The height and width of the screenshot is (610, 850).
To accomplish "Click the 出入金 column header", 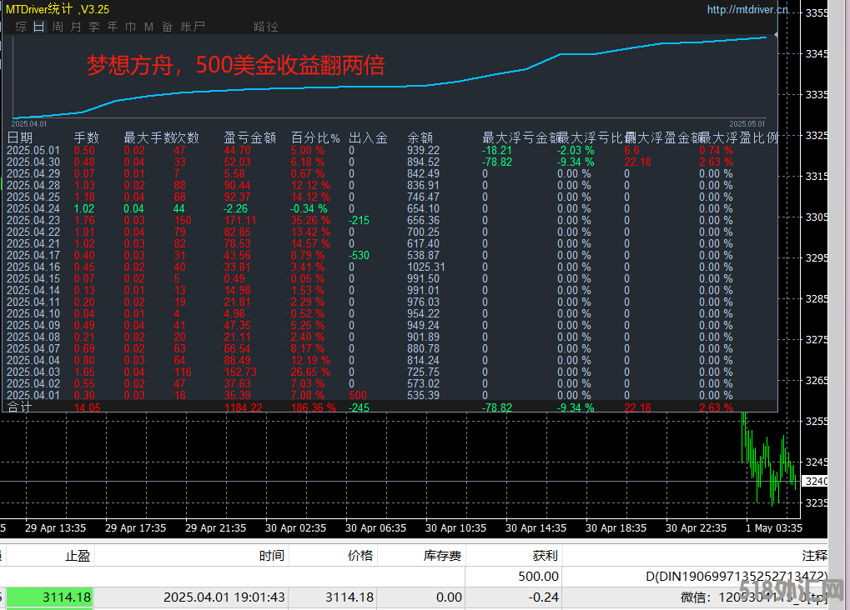I will pos(368,137).
